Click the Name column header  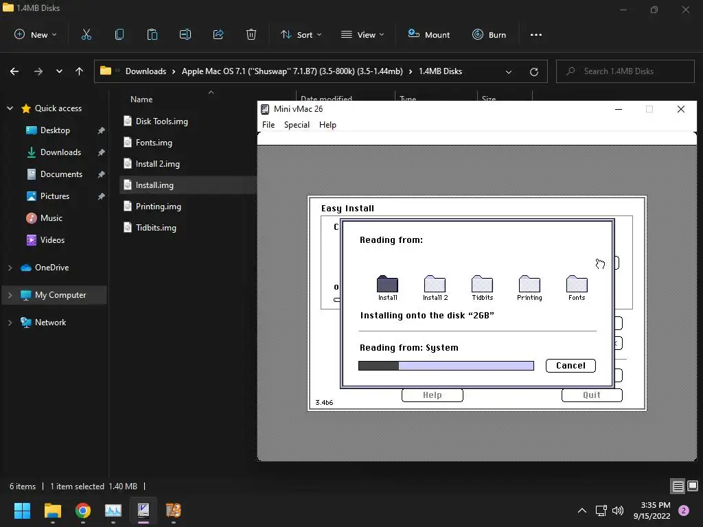click(141, 99)
